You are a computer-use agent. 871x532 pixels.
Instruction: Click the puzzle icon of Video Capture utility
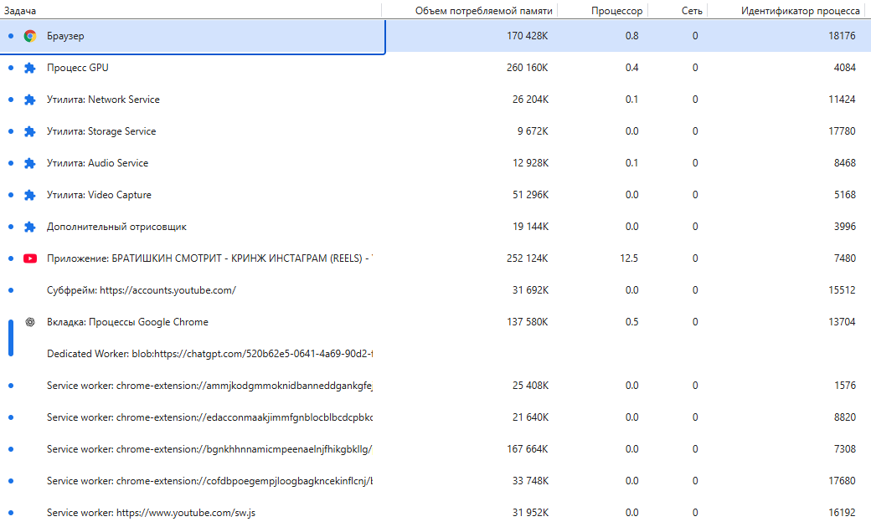point(30,195)
